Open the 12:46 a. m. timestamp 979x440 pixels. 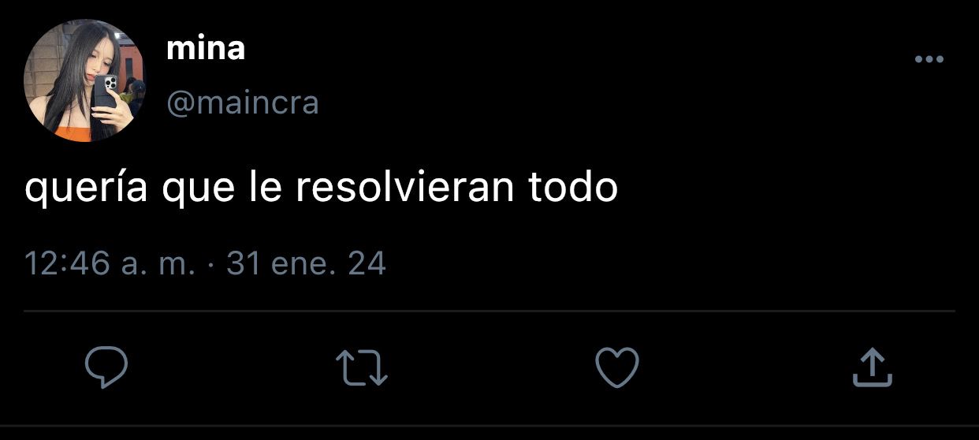tap(110, 263)
